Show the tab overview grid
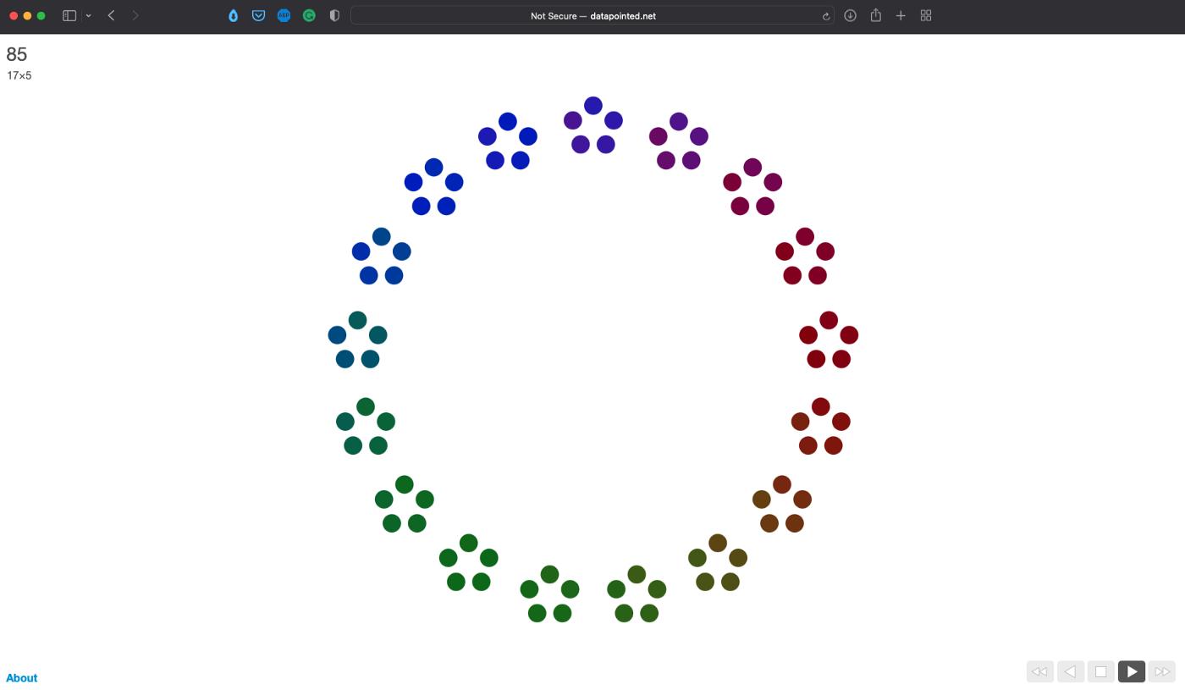Viewport: 1185px width, 690px height. [x=926, y=15]
